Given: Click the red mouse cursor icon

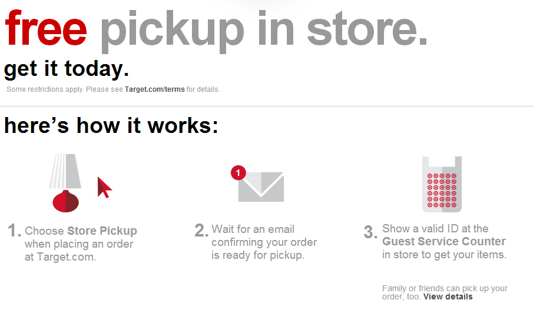Looking at the screenshot, I should 105,188.
